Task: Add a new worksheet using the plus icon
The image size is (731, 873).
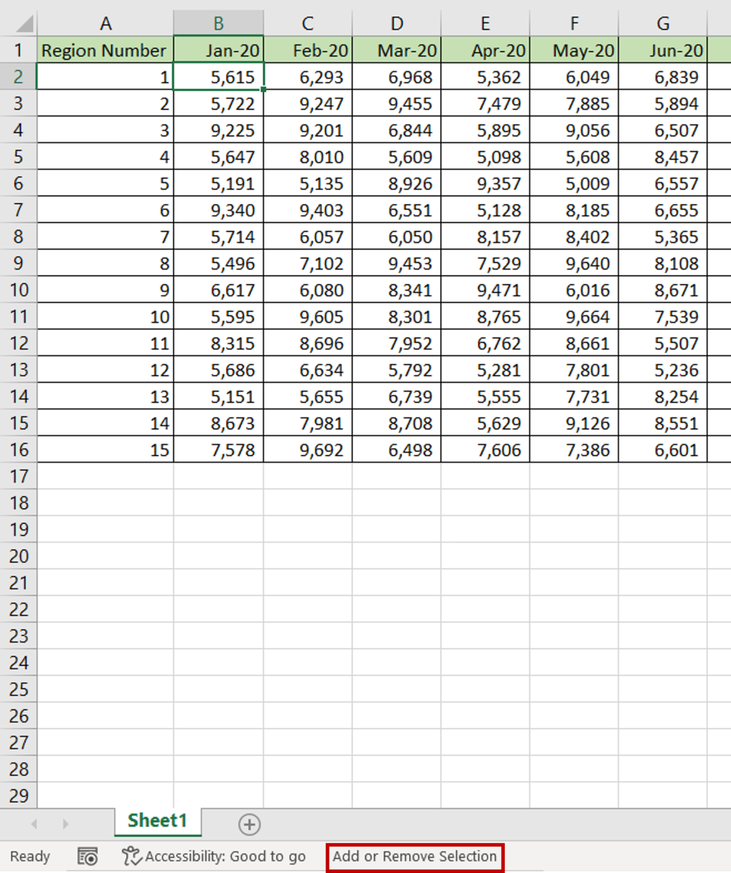Action: click(250, 824)
